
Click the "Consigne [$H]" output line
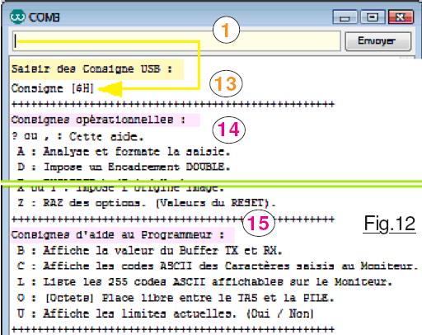[x=53, y=88]
